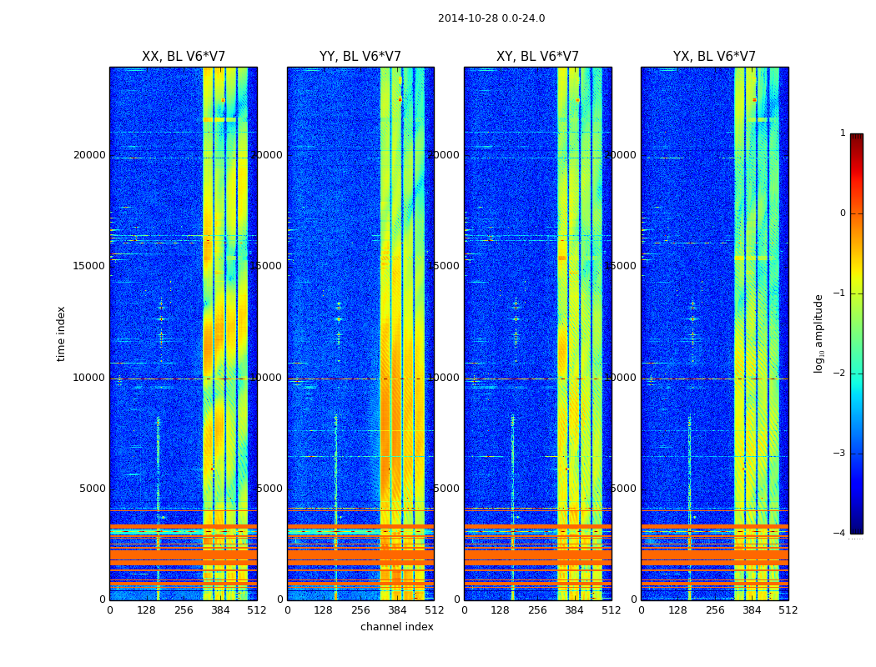Click the colorbar tick label -4

pyautogui.click(x=841, y=534)
